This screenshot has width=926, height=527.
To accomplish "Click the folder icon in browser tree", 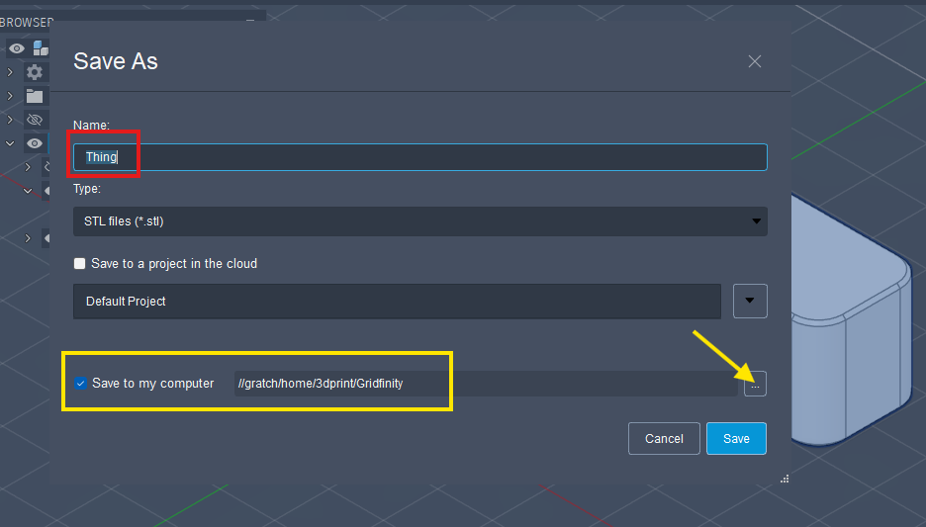I will pos(36,96).
